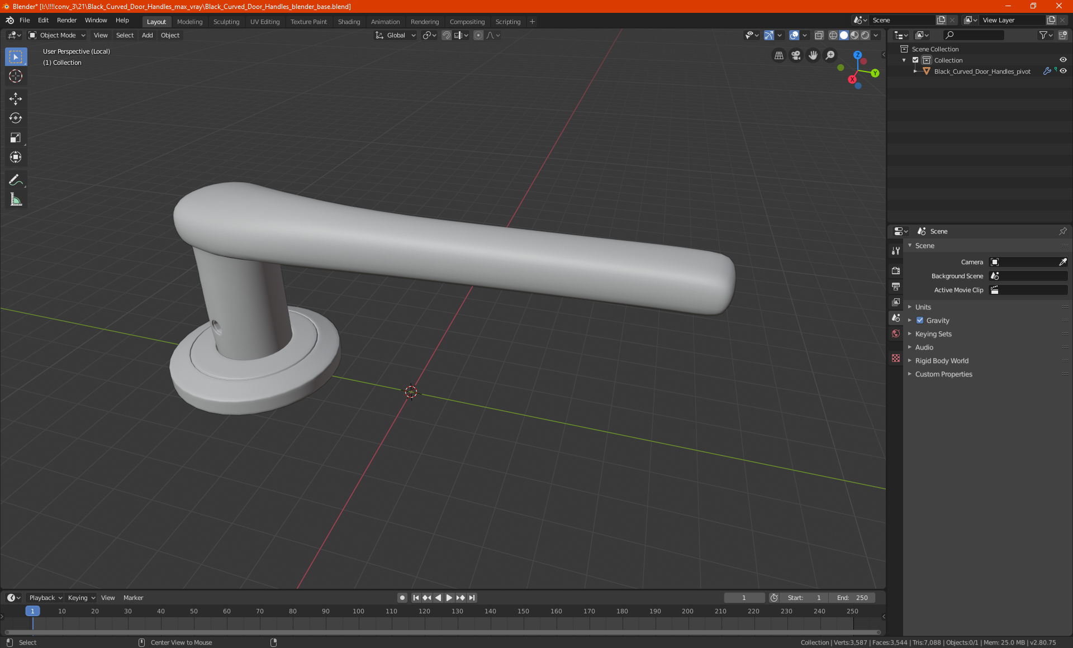Image resolution: width=1073 pixels, height=648 pixels.
Task: Toggle the Gravity checkbox
Action: pos(920,321)
